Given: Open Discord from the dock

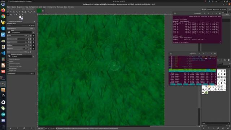Looking at the screenshot, I should point(3,120).
